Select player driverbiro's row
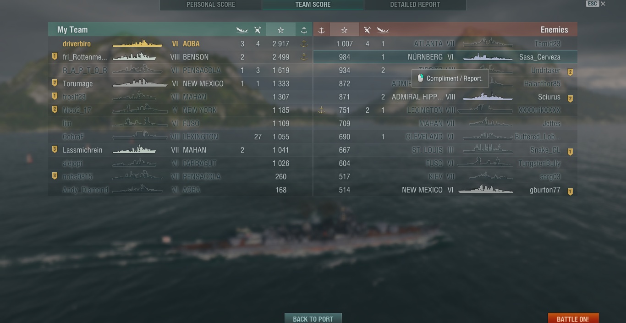 click(180, 44)
